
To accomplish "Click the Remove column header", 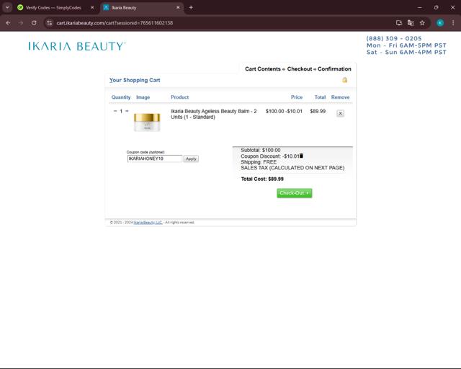I will (340, 97).
